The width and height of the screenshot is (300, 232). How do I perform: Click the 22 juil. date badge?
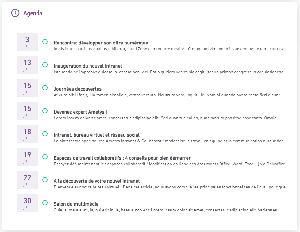point(27,180)
